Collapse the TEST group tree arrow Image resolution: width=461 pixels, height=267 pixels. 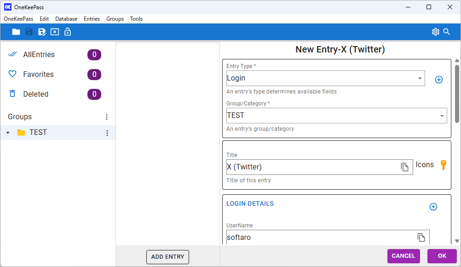pos(8,133)
